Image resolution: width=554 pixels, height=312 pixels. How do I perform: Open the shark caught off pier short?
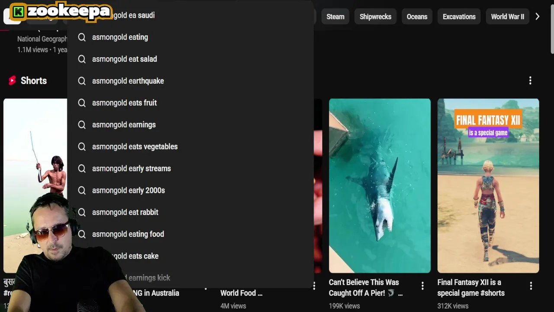click(380, 185)
